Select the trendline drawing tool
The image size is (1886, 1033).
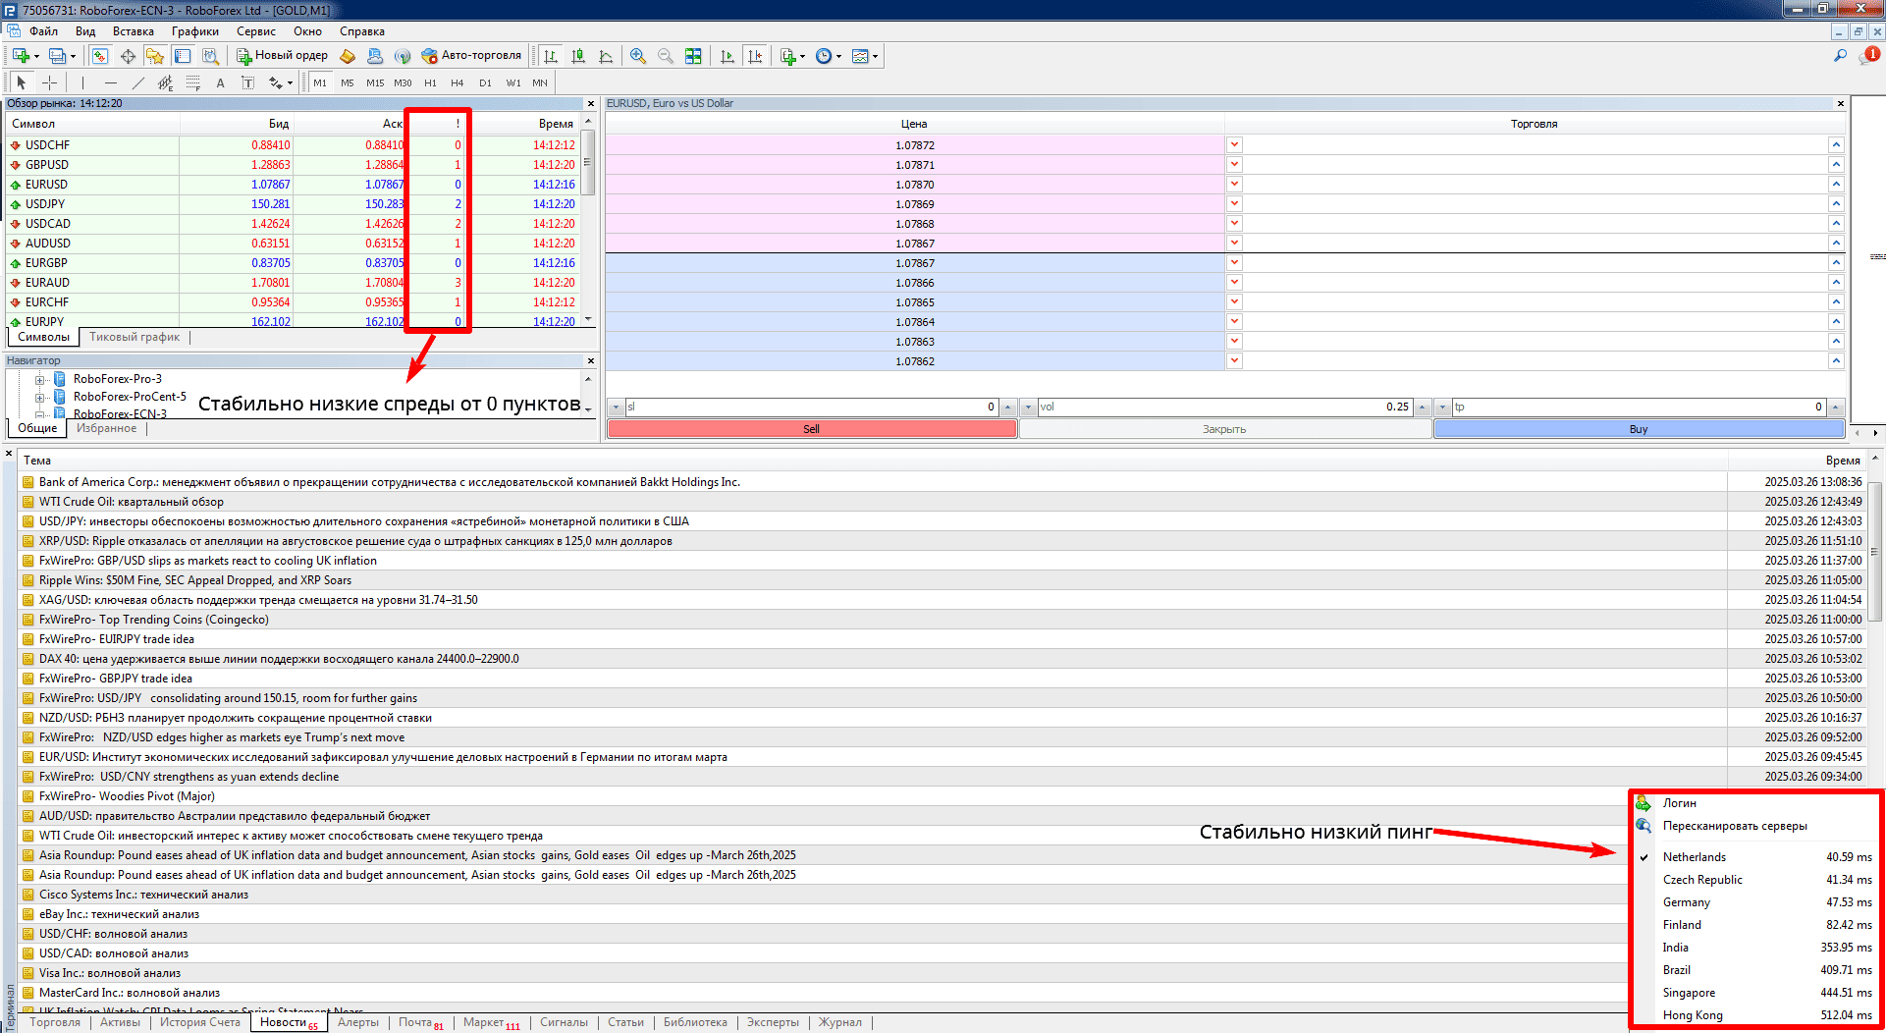point(137,82)
